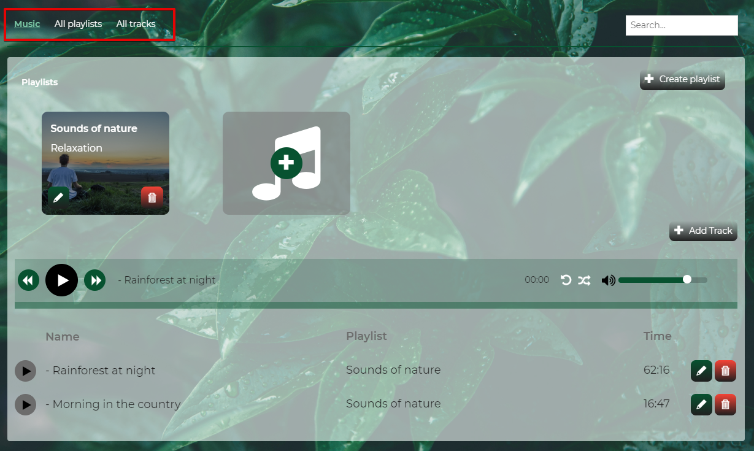754x451 pixels.
Task: Select '- Morning in the country' track name
Action: pos(113,404)
